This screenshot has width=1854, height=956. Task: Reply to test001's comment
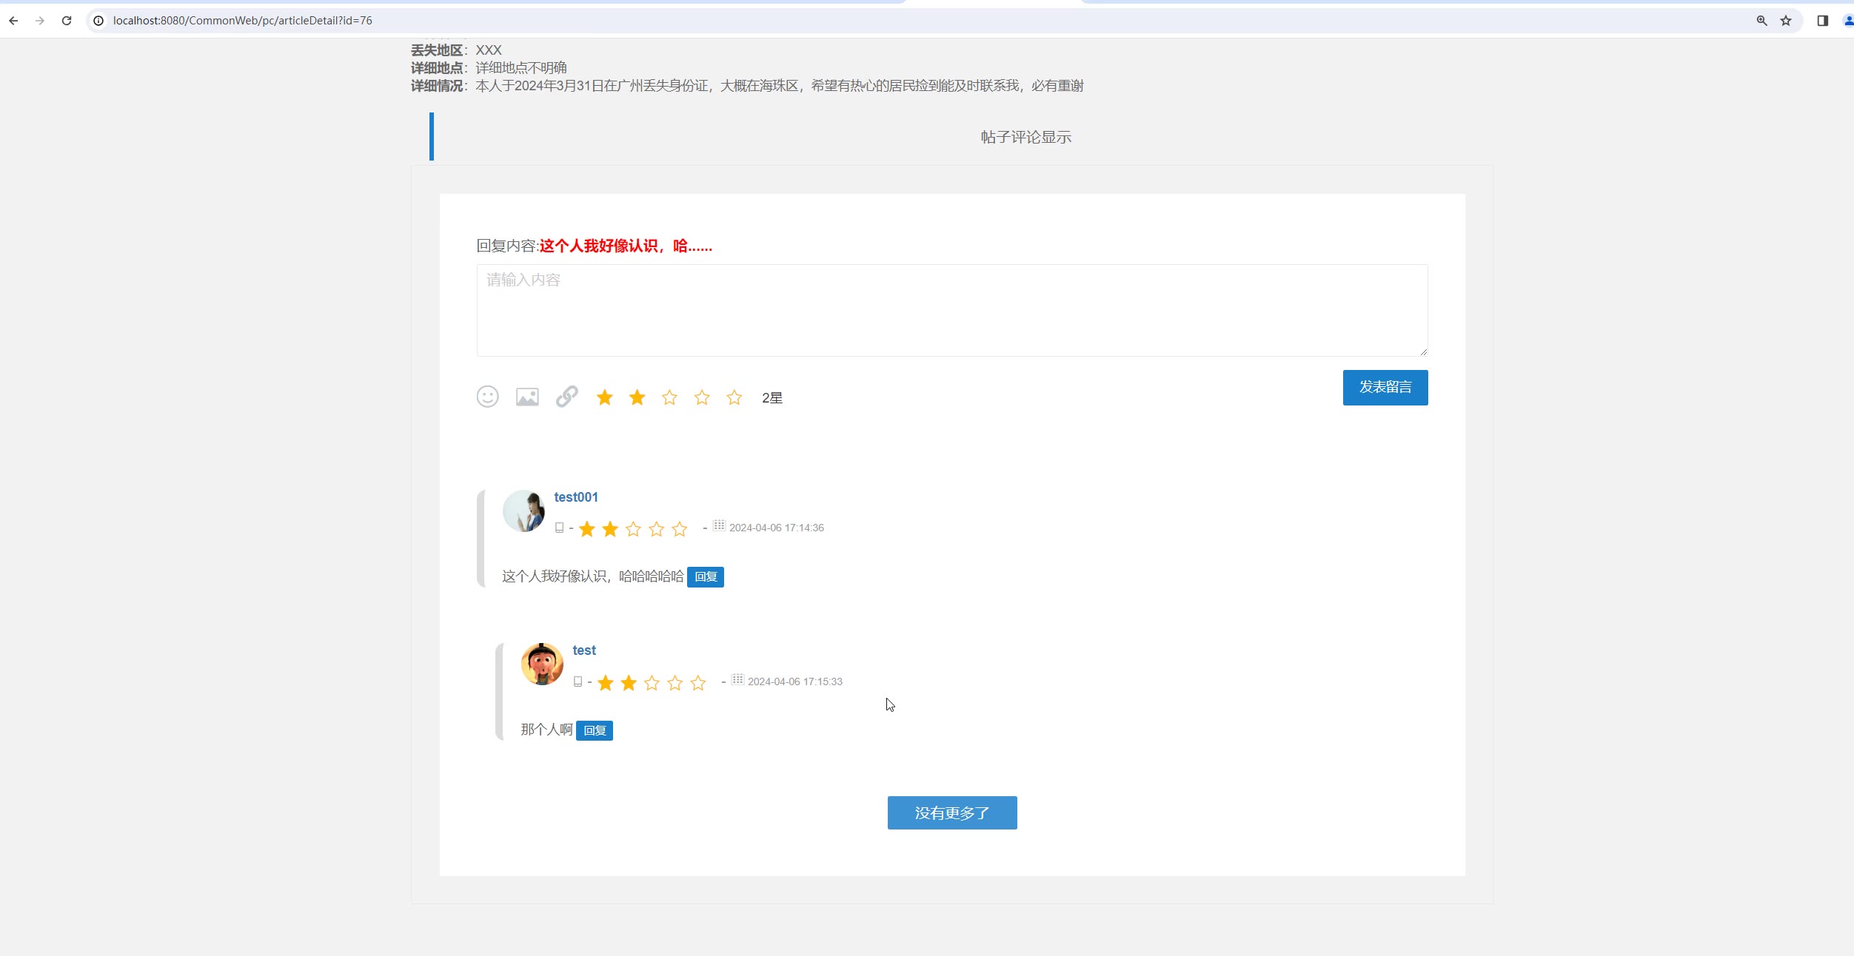click(705, 577)
